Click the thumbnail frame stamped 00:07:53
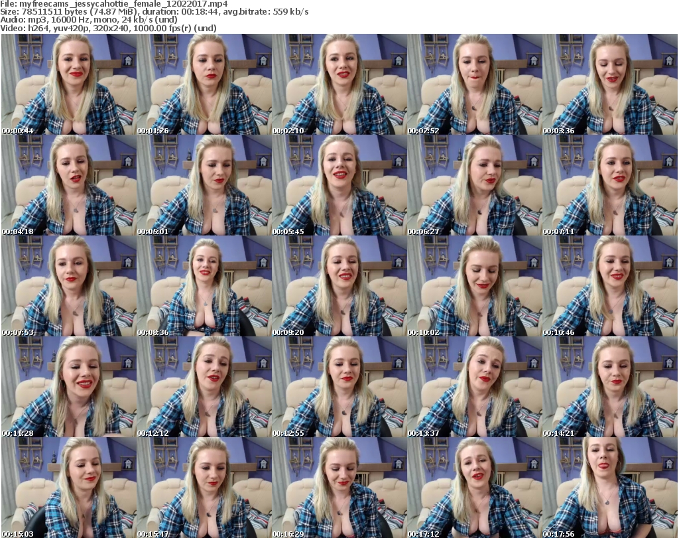The width and height of the screenshot is (679, 538). pyautogui.click(x=69, y=286)
